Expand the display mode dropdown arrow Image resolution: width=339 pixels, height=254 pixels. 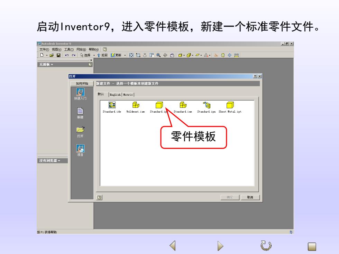point(184,55)
